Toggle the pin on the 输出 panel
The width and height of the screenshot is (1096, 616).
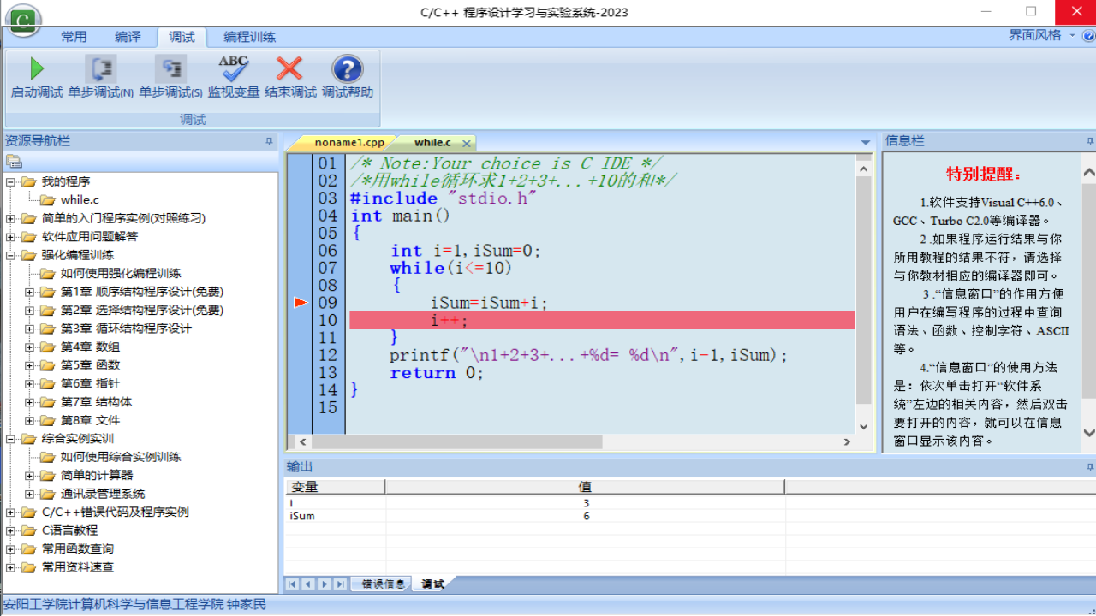click(x=1089, y=466)
